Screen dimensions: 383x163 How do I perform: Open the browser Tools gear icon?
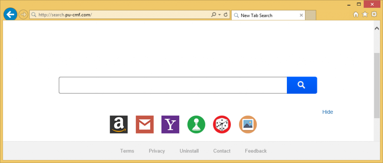tap(374, 15)
